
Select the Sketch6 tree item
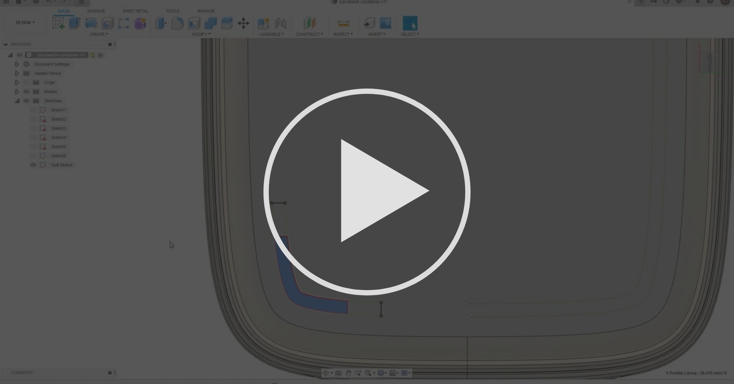[x=59, y=156]
